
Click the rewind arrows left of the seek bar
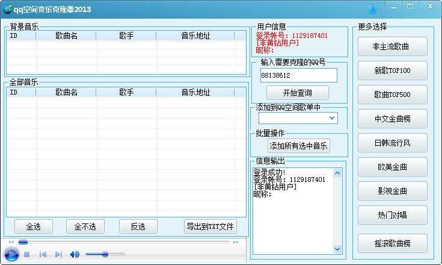[11, 242]
